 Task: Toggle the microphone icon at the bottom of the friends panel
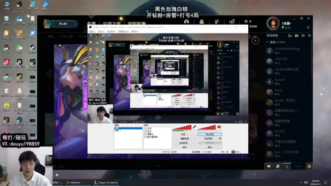click(x=287, y=167)
